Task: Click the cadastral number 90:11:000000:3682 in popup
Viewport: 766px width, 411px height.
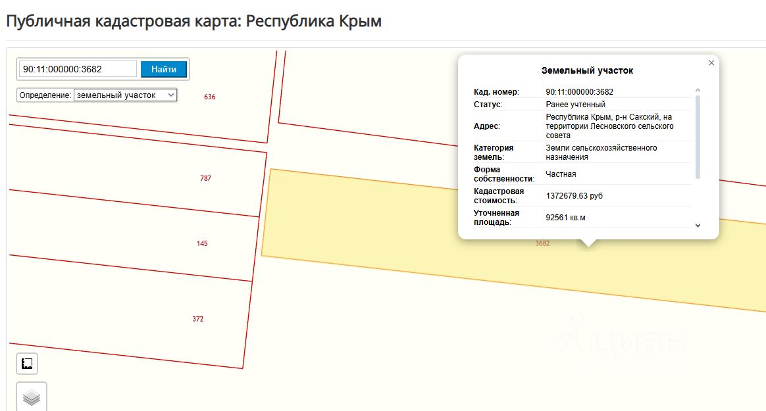Action: point(579,92)
